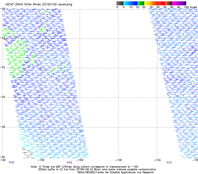
Task: Click the '>50 knots' color scale label
Action: [x=190, y=7]
